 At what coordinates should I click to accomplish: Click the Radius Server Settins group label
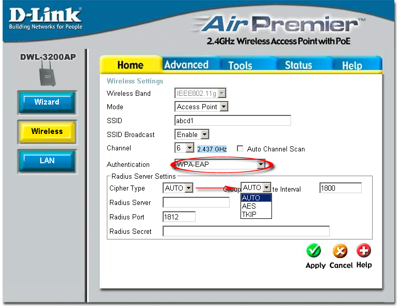[x=143, y=176]
